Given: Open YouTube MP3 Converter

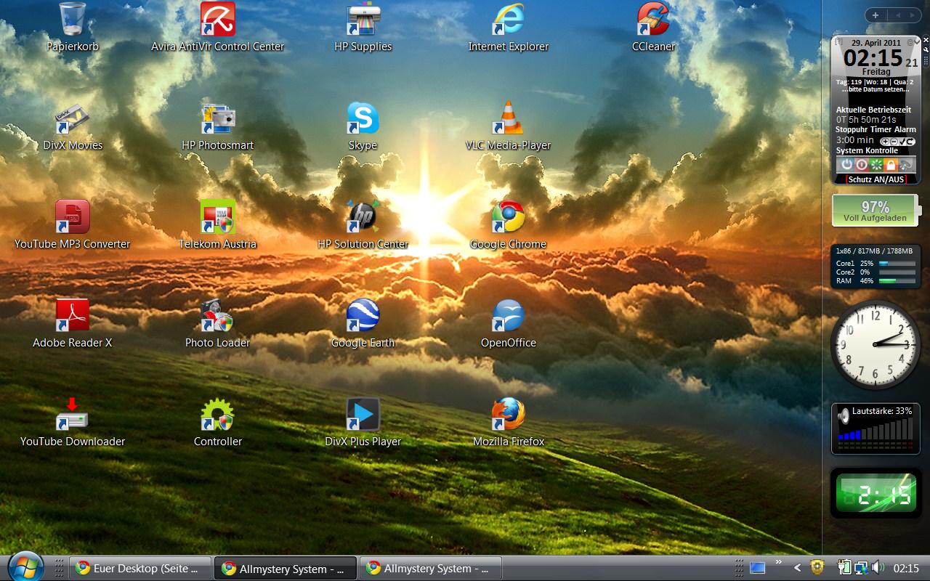Looking at the screenshot, I should pyautogui.click(x=73, y=225).
